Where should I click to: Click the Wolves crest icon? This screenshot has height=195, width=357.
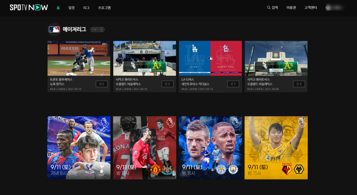click(x=299, y=169)
